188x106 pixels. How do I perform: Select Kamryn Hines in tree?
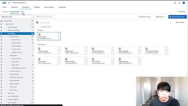pyautogui.click(x=16, y=49)
